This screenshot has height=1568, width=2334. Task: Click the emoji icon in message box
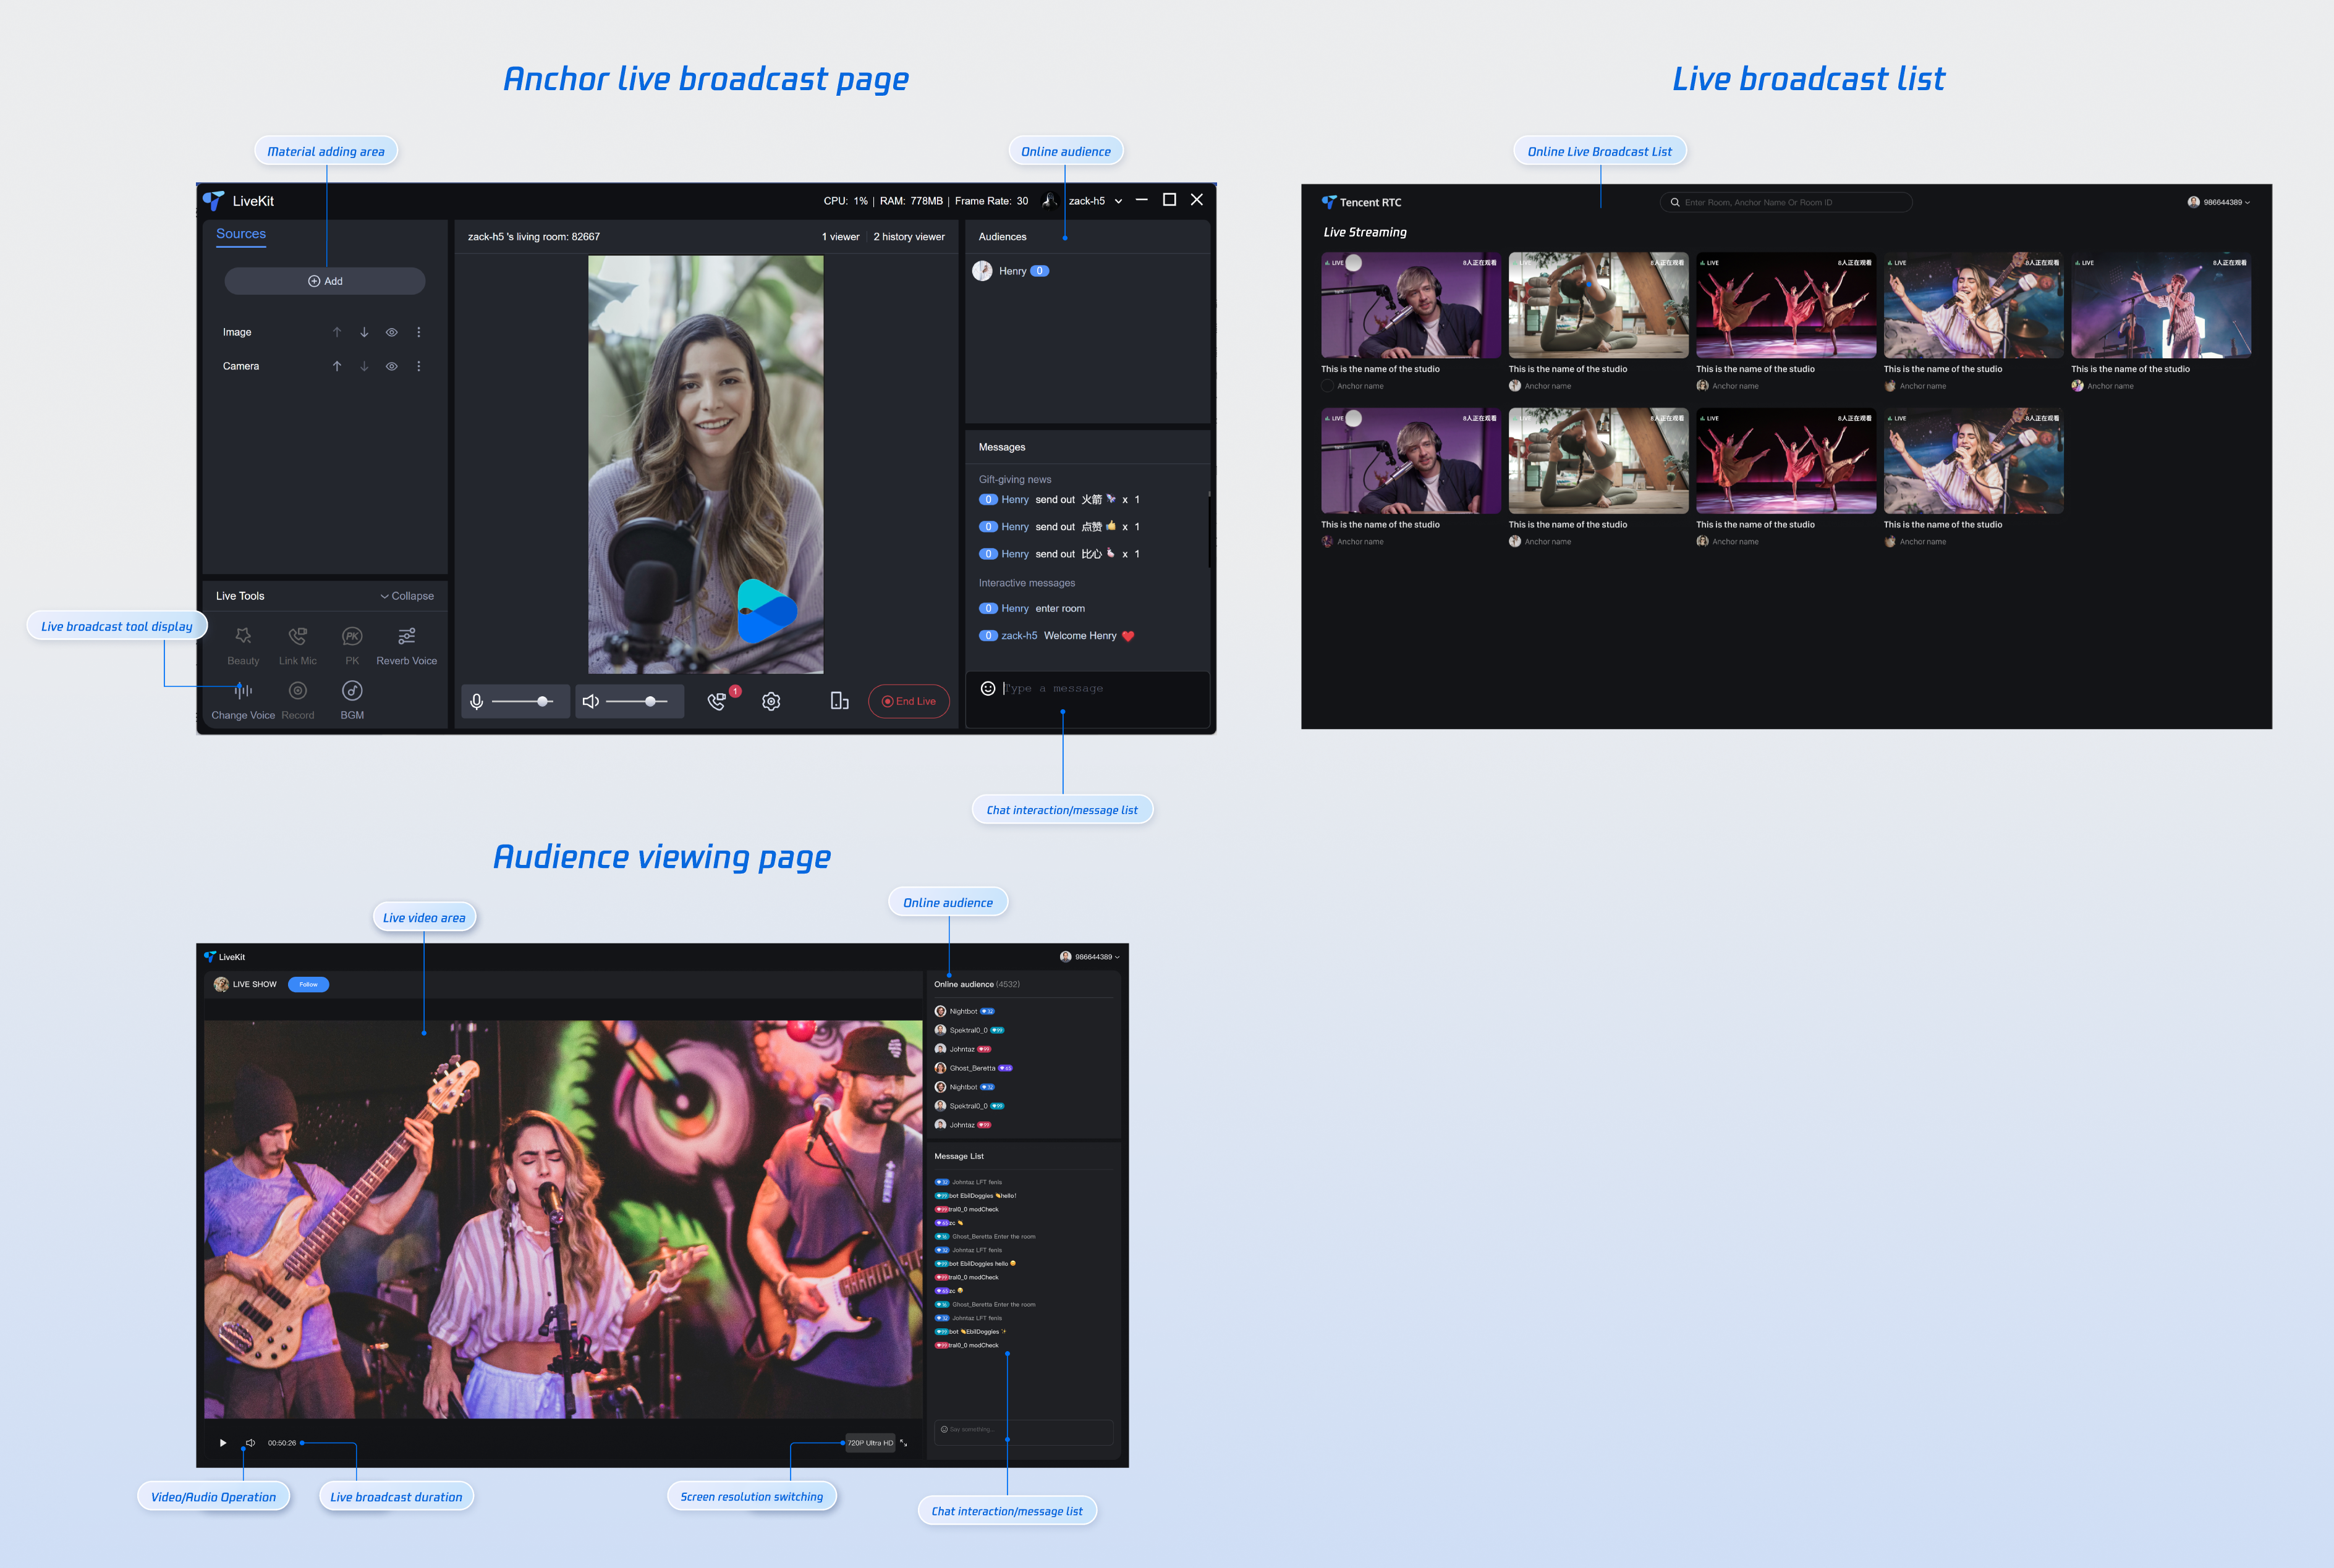pos(987,688)
